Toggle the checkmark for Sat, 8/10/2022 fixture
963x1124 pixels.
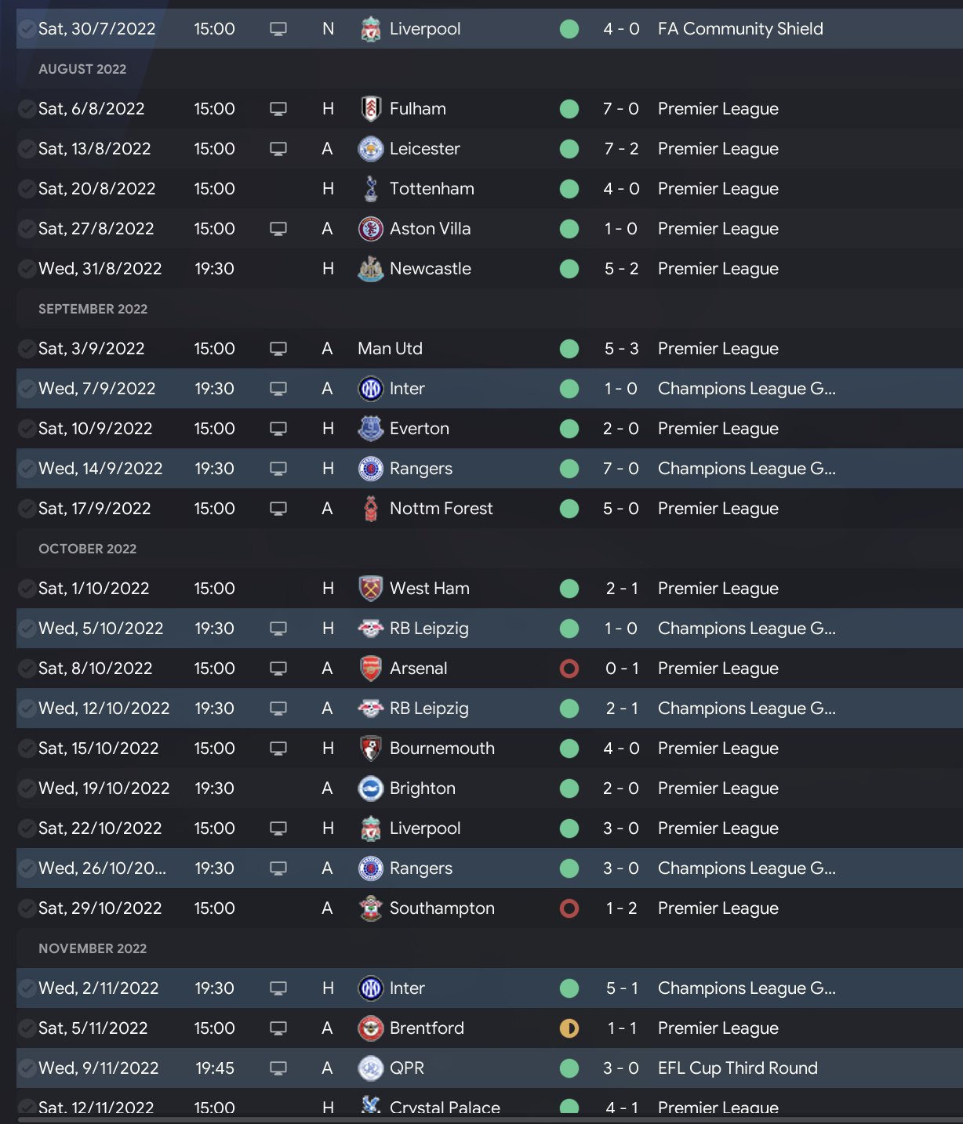(27, 669)
